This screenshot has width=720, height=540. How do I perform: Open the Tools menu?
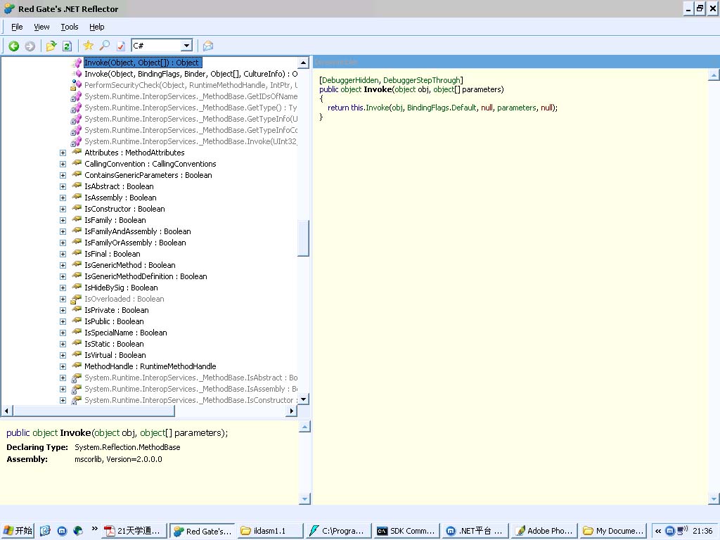pos(70,27)
